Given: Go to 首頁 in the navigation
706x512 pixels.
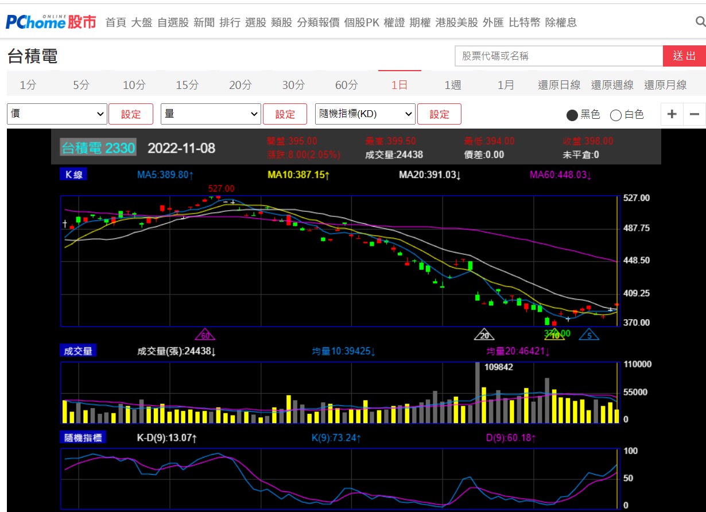Looking at the screenshot, I should 115,22.
